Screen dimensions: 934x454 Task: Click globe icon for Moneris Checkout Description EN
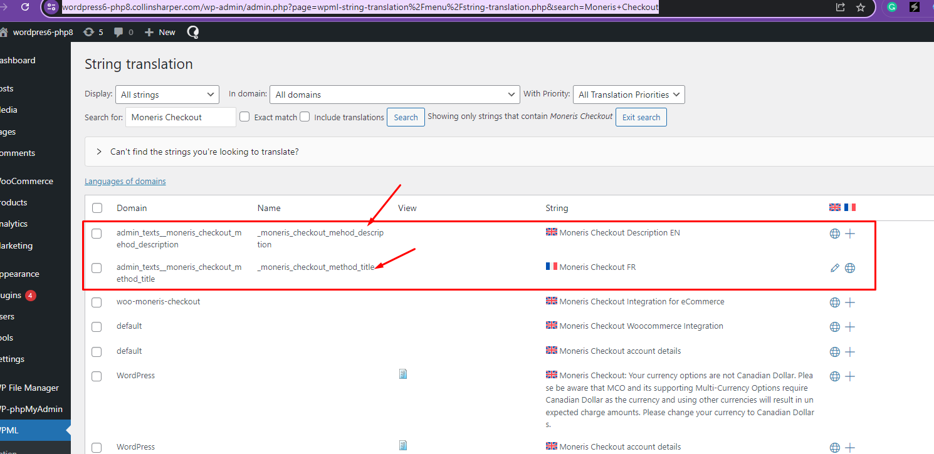(835, 234)
